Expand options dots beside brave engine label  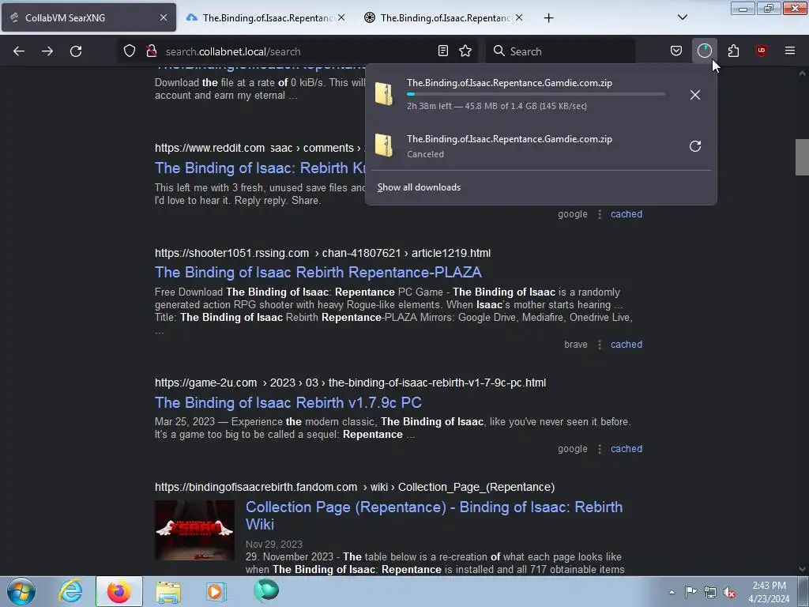tap(599, 345)
